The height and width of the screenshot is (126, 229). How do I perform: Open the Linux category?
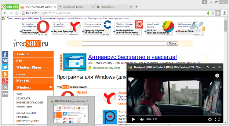pyautogui.click(x=34, y=74)
